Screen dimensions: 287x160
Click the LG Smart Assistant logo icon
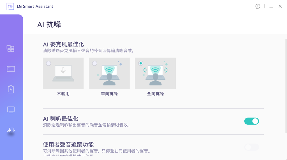click(x=10, y=6)
